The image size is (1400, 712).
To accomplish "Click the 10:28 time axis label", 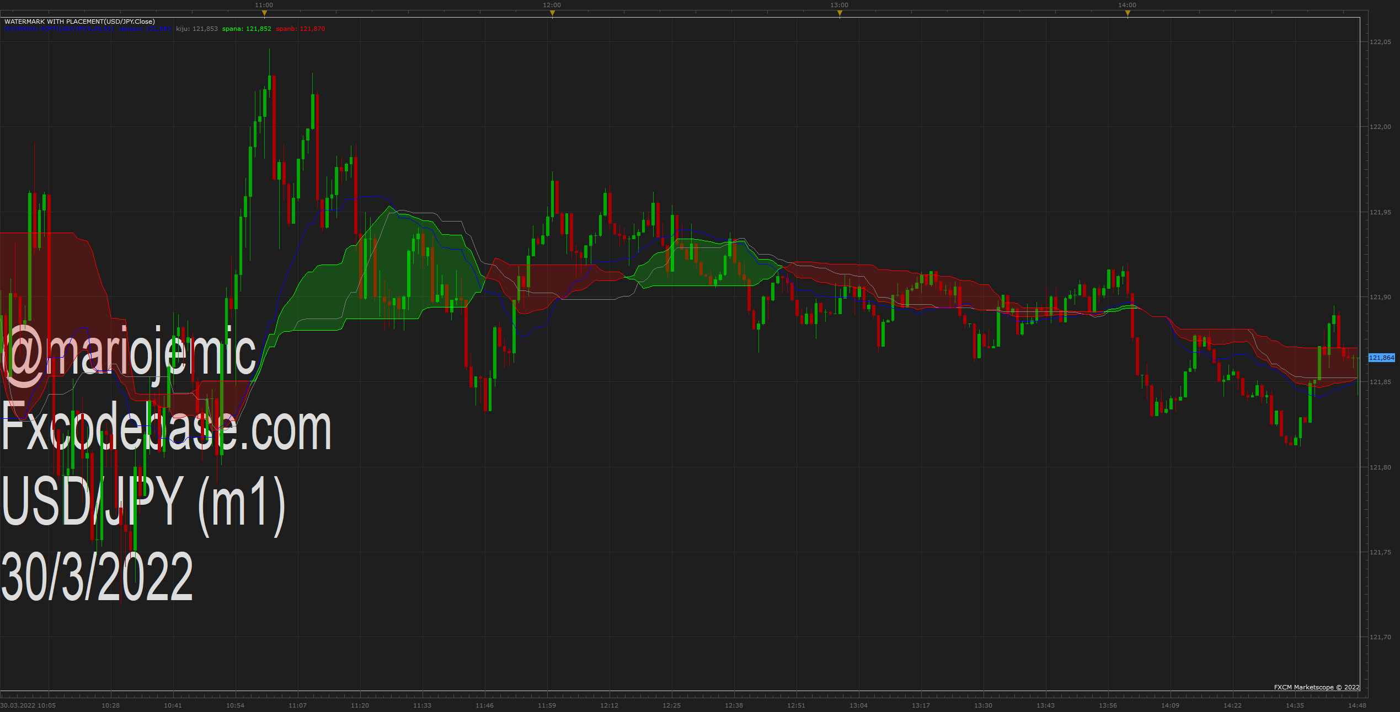I will (x=111, y=705).
